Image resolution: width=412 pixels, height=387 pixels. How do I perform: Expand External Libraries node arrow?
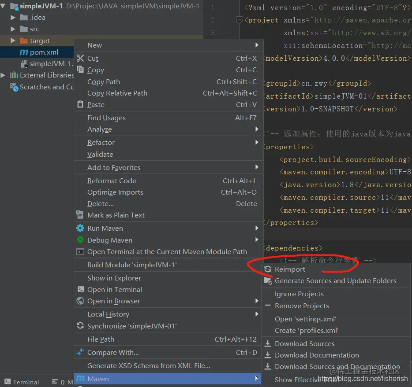[x=3, y=75]
